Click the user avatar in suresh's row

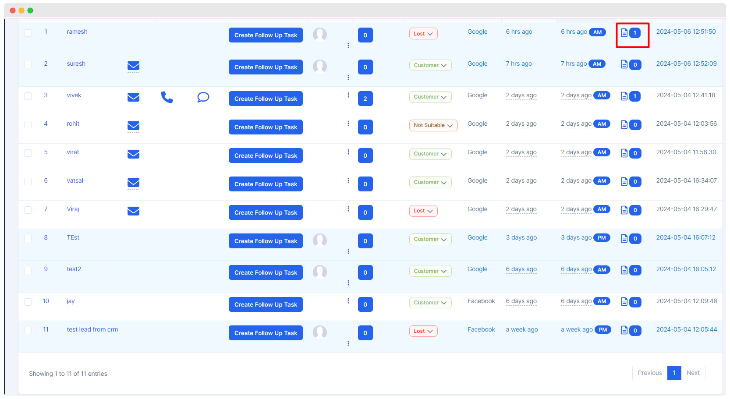tap(320, 67)
